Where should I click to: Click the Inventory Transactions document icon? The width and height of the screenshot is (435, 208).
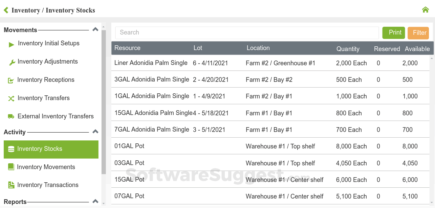(x=11, y=185)
